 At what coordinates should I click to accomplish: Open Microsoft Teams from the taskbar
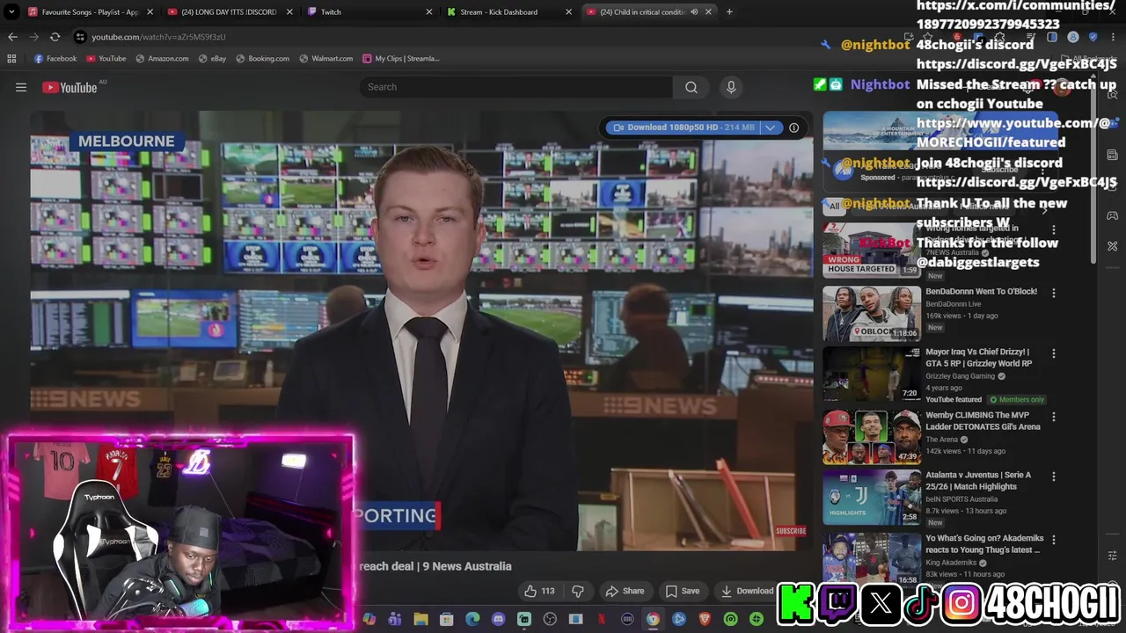click(x=395, y=619)
